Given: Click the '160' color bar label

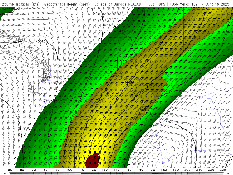Looking at the screenshot, I should coord(140,170).
